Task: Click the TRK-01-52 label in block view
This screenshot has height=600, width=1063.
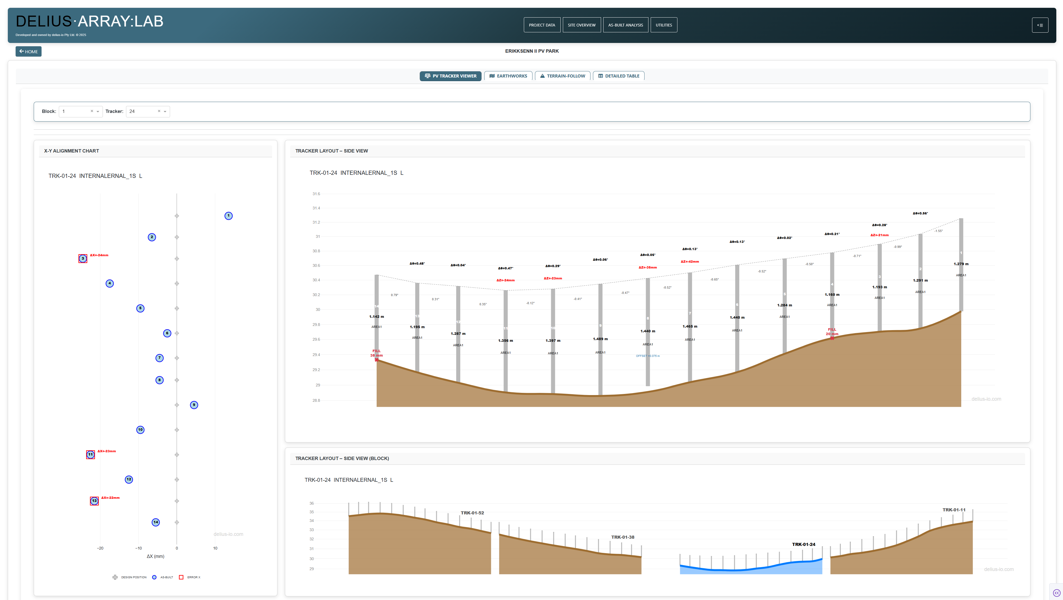Action: [x=472, y=513]
